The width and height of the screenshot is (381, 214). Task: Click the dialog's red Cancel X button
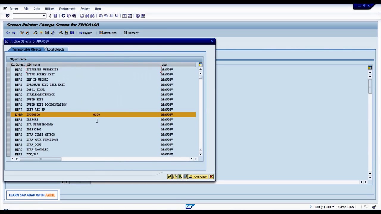[211, 177]
